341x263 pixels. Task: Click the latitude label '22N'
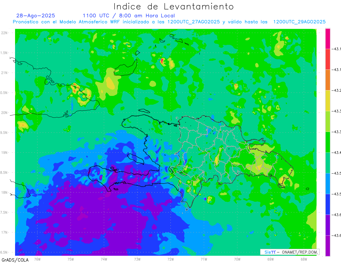[x=5, y=33]
